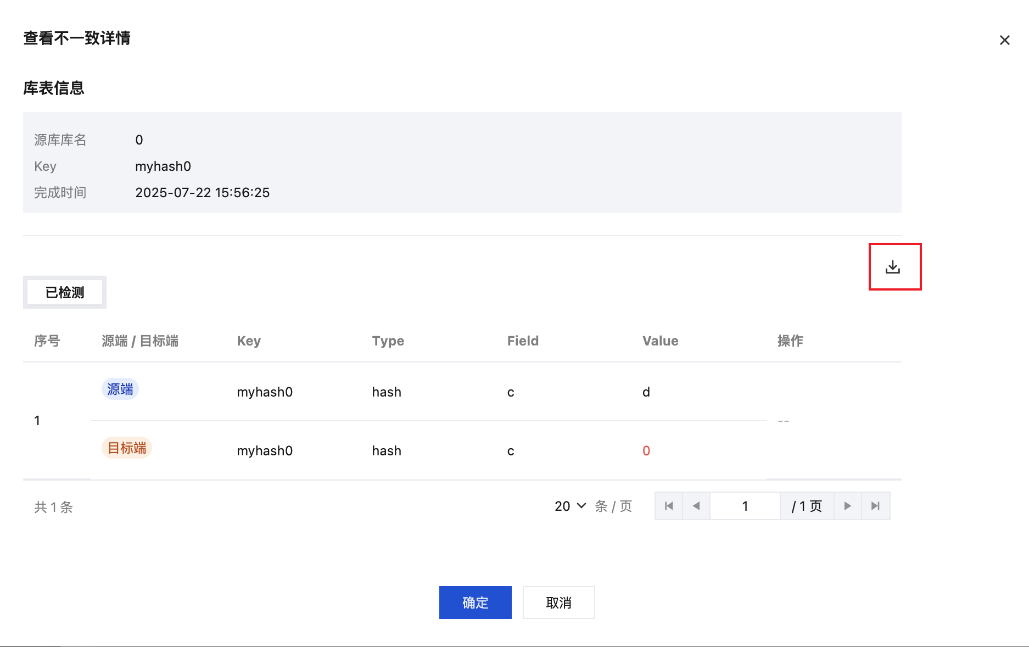This screenshot has width=1029, height=647.
Task: Click the source row Value d
Action: (646, 392)
